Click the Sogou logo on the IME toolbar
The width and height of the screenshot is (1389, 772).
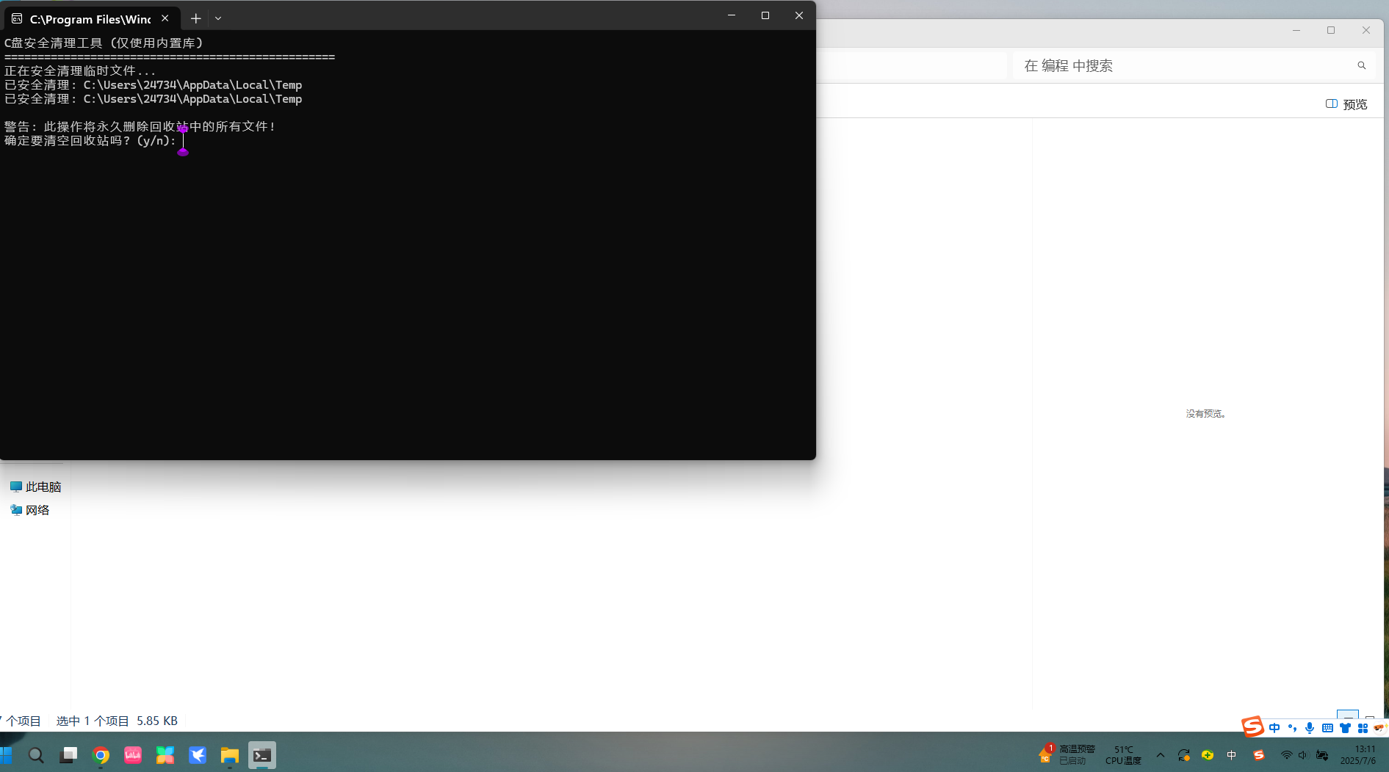pos(1253,727)
